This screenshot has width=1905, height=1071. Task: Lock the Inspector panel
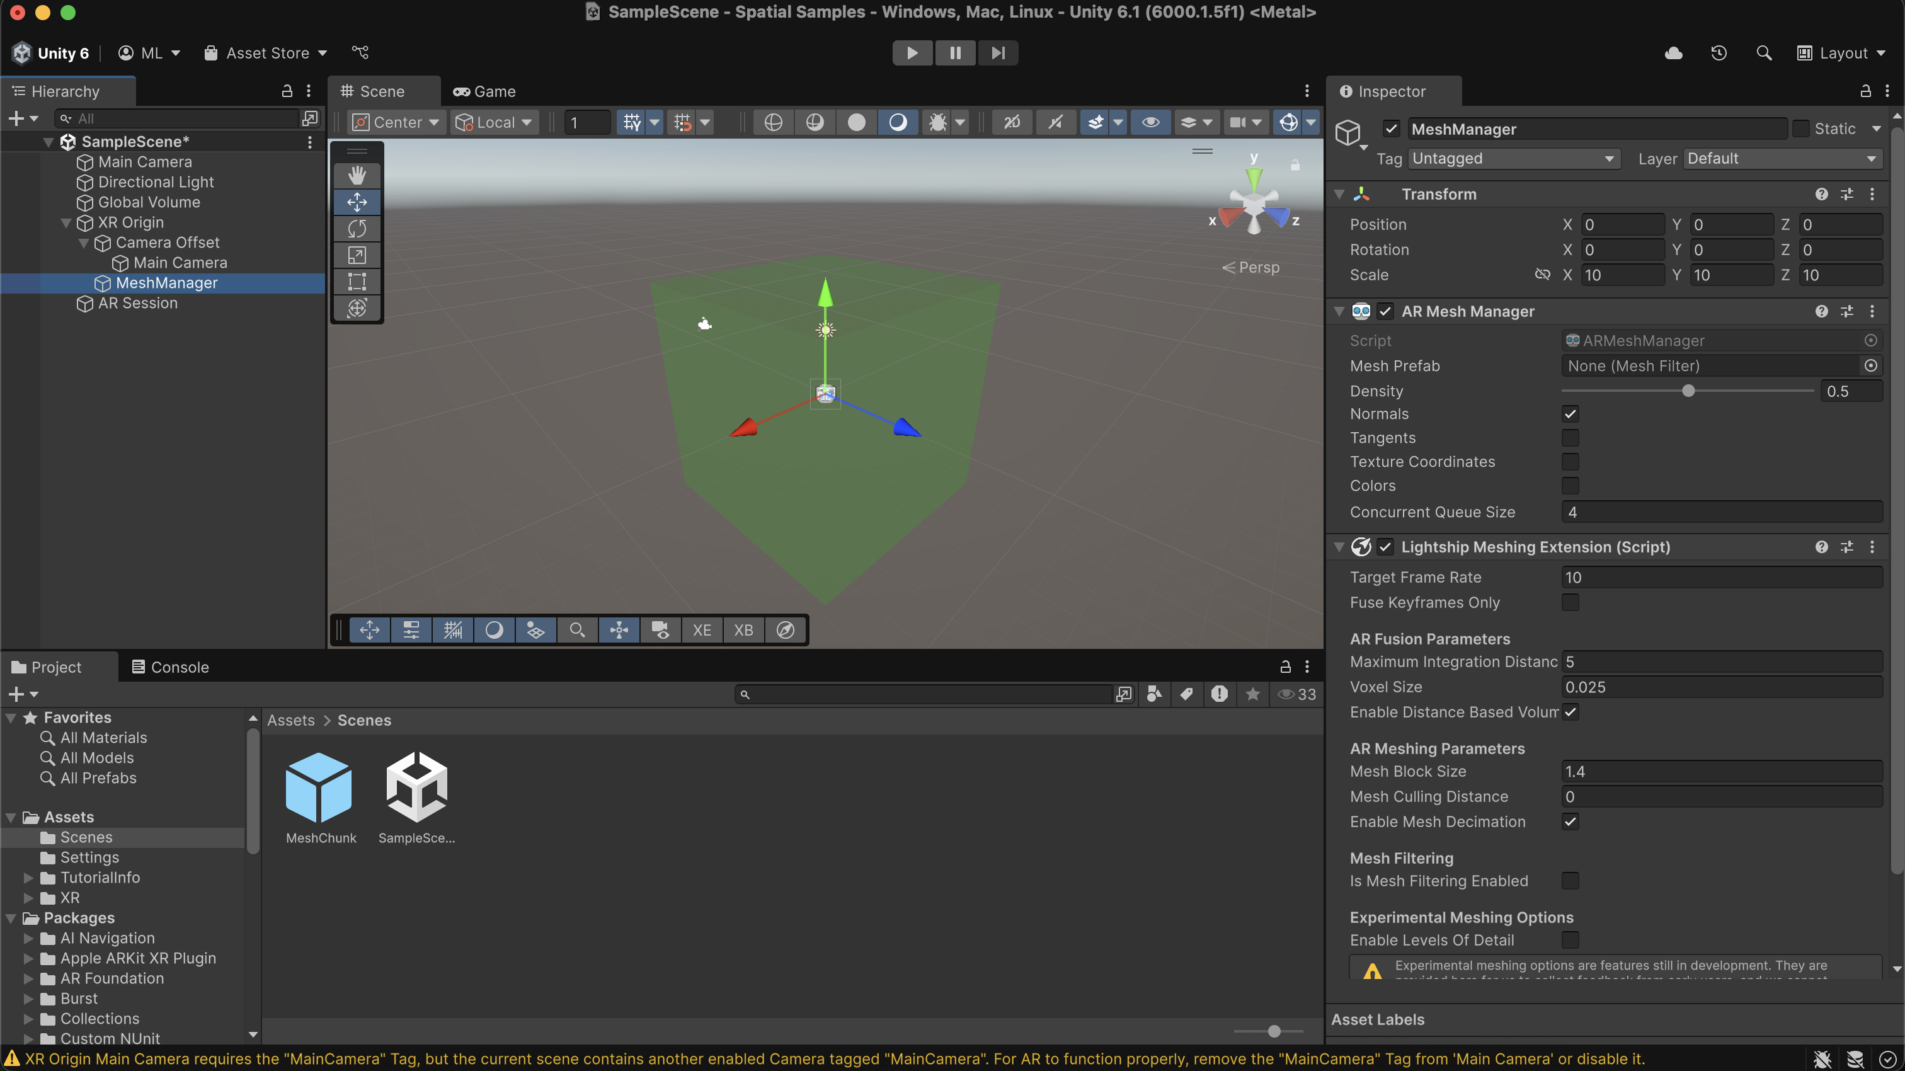(x=1865, y=90)
